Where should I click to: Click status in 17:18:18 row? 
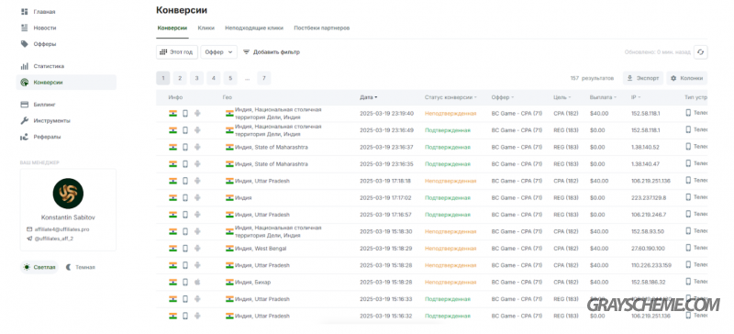[450, 181]
